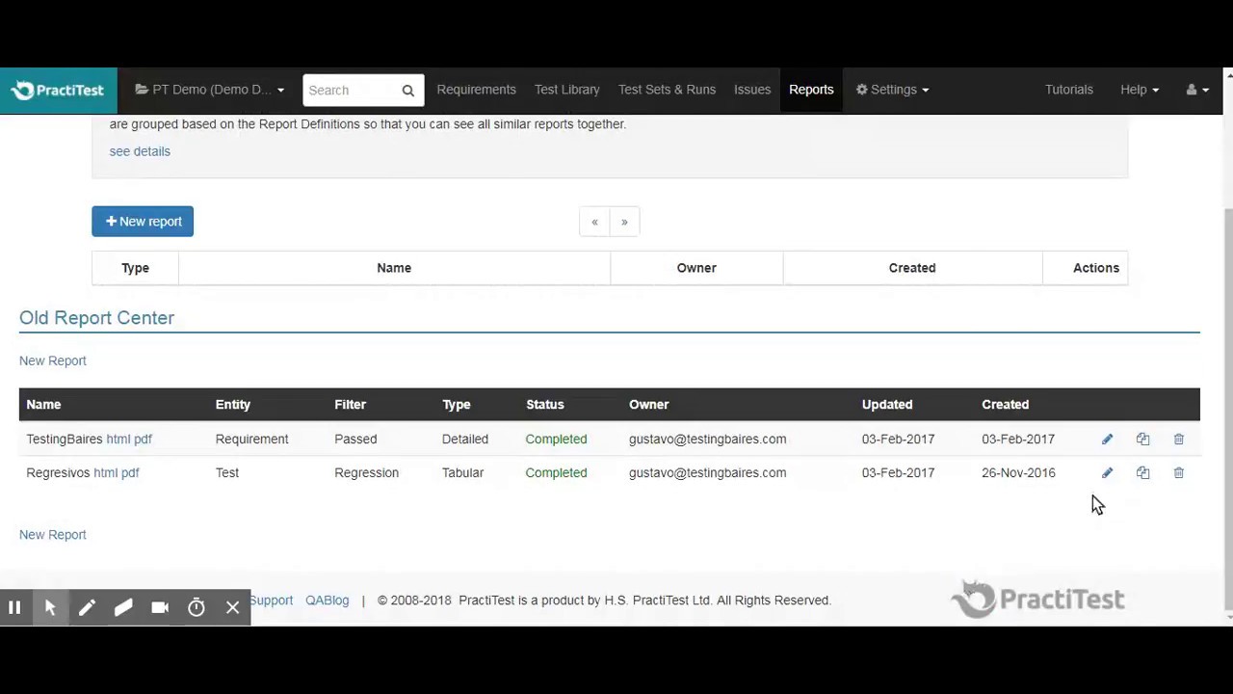This screenshot has width=1233, height=694.
Task: Click owner email in Regresivos row
Action: pyautogui.click(x=707, y=473)
